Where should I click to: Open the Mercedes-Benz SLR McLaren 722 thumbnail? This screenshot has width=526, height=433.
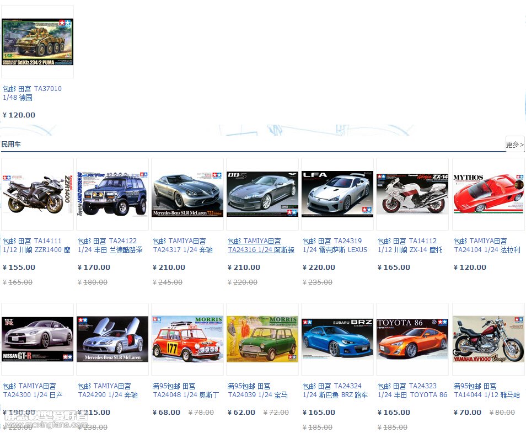[x=187, y=194]
